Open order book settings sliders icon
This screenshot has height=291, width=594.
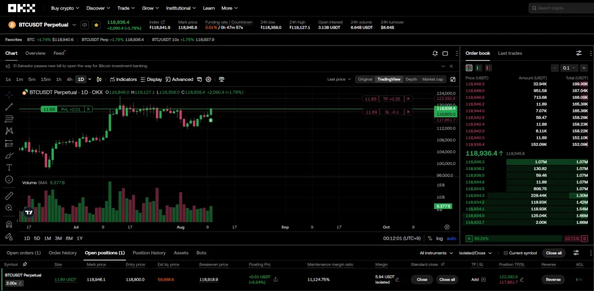click(579, 53)
